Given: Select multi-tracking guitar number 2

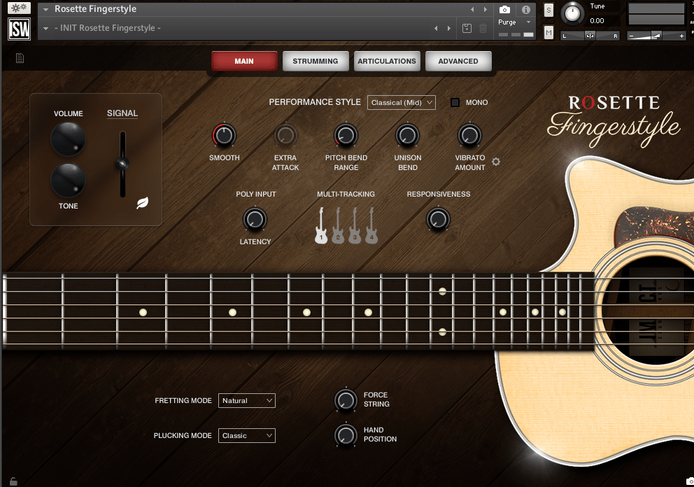Looking at the screenshot, I should coord(338,226).
